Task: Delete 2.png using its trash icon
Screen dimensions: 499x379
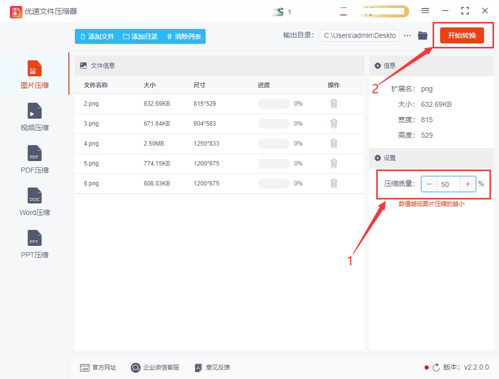Action: click(333, 104)
